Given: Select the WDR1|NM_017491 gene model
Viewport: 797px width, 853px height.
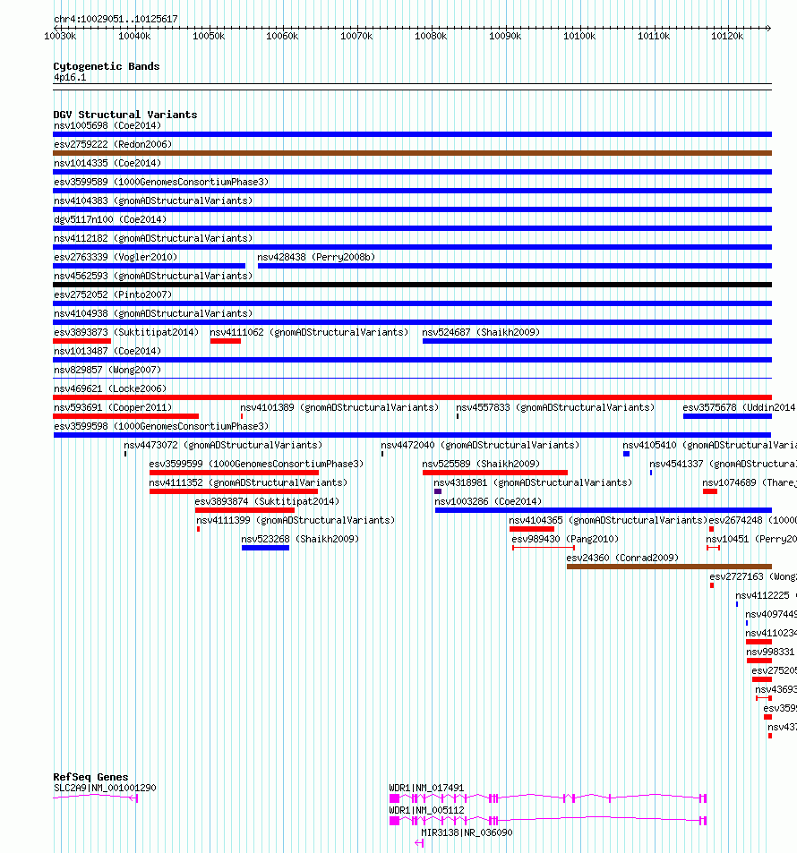Looking at the screenshot, I should point(548,798).
